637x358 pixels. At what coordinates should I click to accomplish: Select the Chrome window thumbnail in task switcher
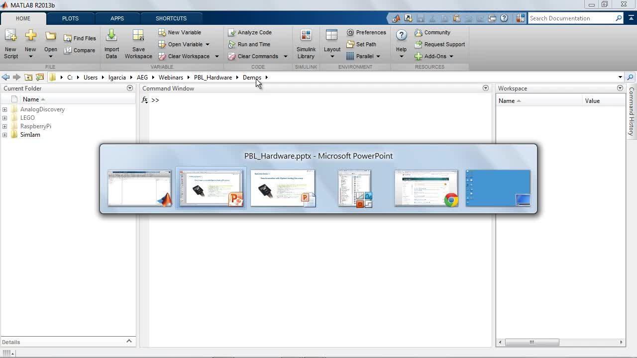tap(426, 188)
